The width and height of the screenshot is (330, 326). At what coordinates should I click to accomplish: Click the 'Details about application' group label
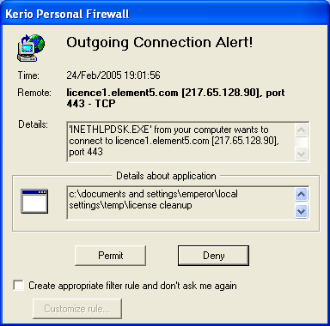click(x=166, y=176)
